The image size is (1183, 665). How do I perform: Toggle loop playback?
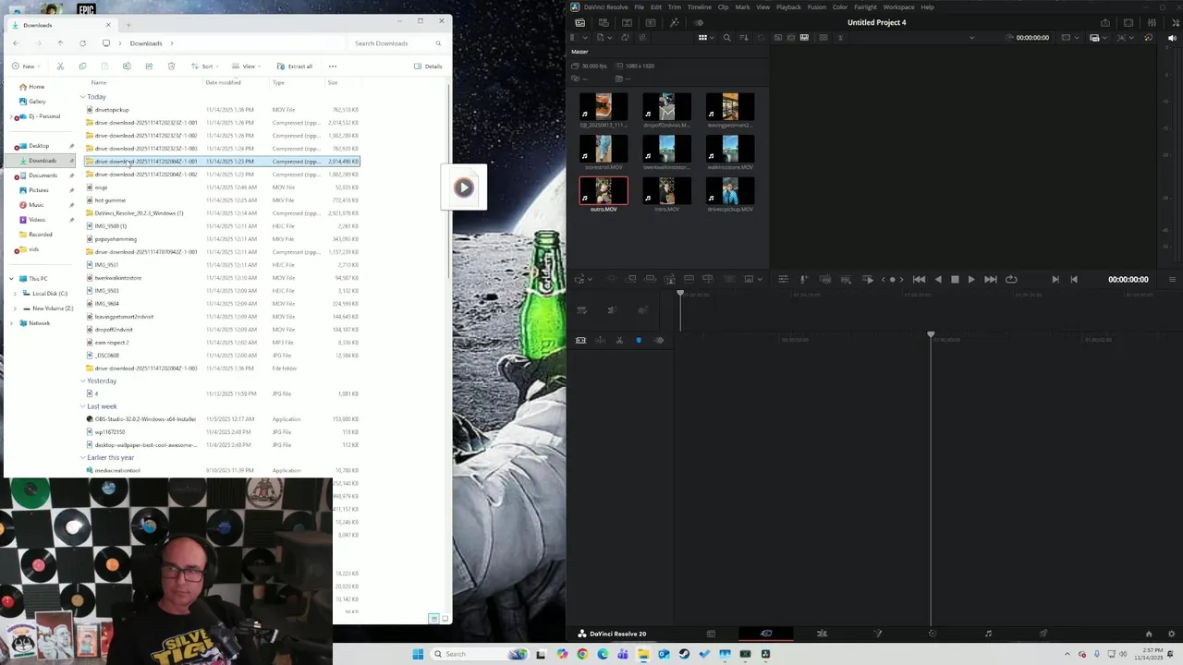(1011, 279)
